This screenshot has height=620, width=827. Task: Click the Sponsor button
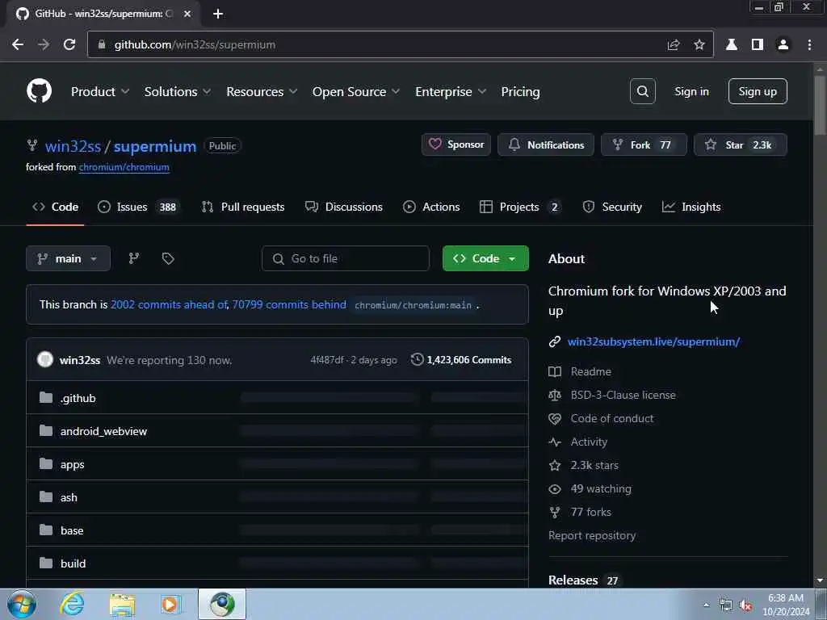[x=455, y=145]
